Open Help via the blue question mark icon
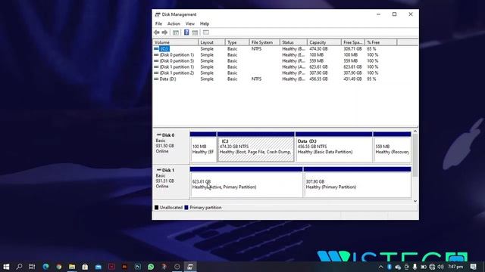Screen dimensions: 485x272 [x=186, y=32]
